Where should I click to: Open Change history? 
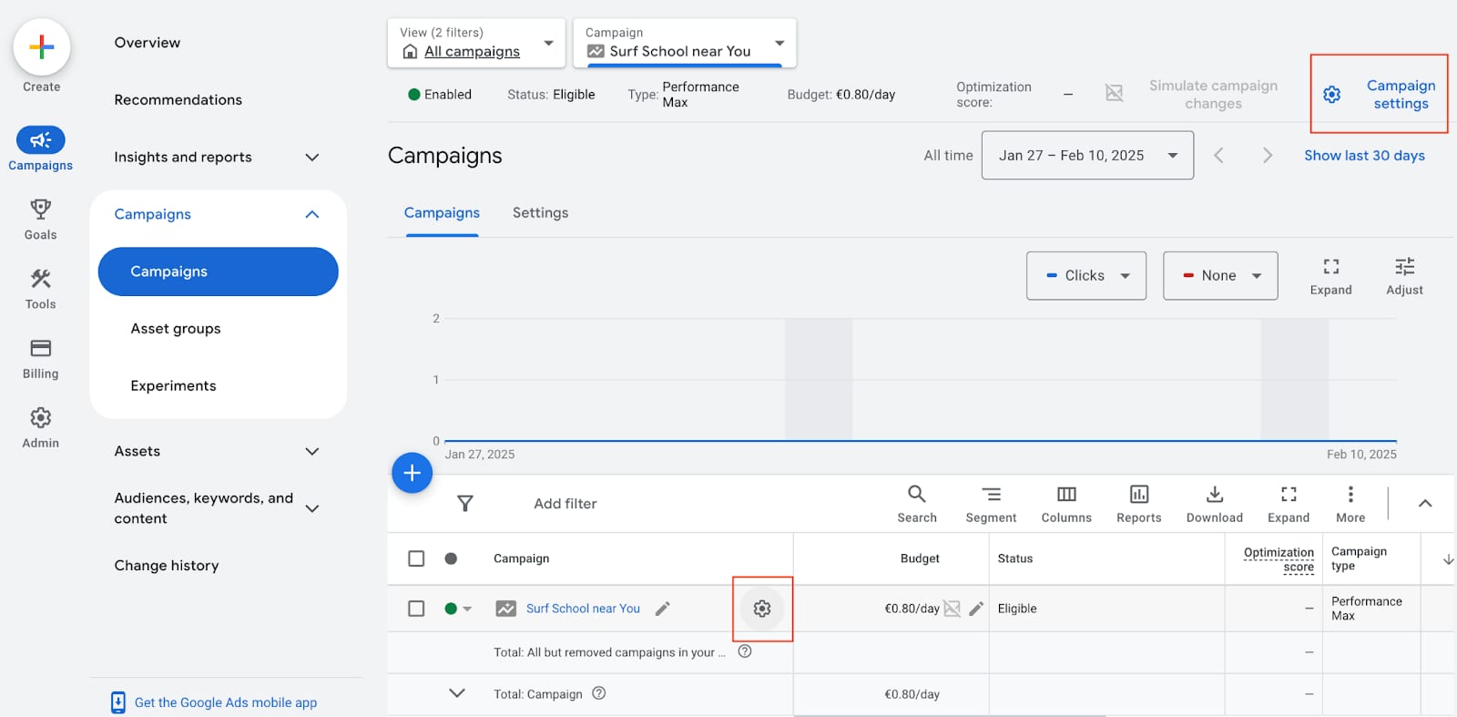(x=167, y=566)
